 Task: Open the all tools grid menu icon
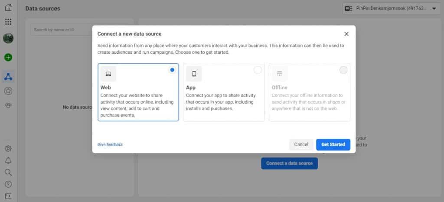(8, 22)
